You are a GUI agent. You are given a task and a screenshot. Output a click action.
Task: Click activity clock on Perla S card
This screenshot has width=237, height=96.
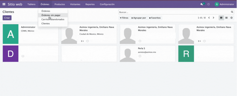(x=140, y=56)
